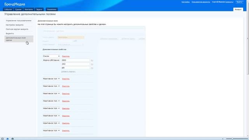Click the Добавить вариант link
The width and height of the screenshot is (249, 140).
pos(68,72)
